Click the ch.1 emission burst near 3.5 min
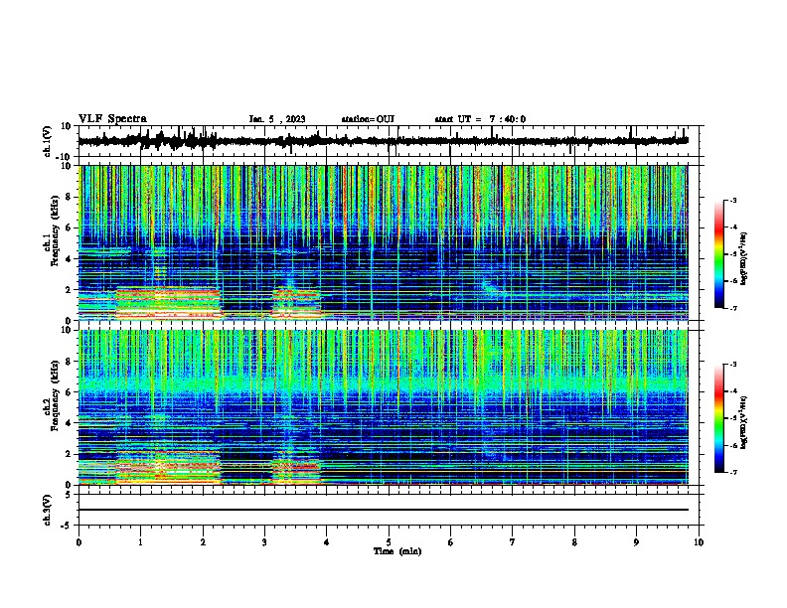The width and height of the screenshot is (787, 608). [x=296, y=304]
